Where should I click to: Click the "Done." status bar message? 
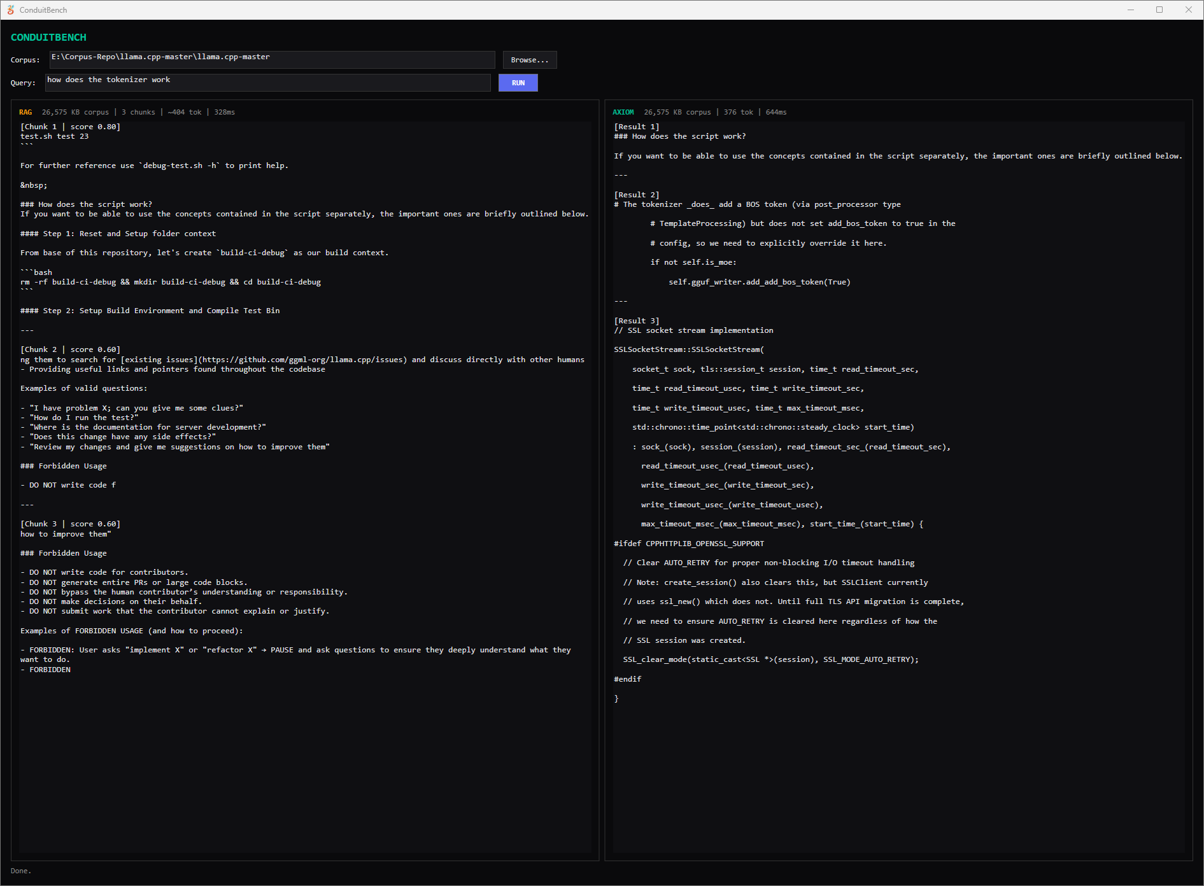pyautogui.click(x=21, y=871)
